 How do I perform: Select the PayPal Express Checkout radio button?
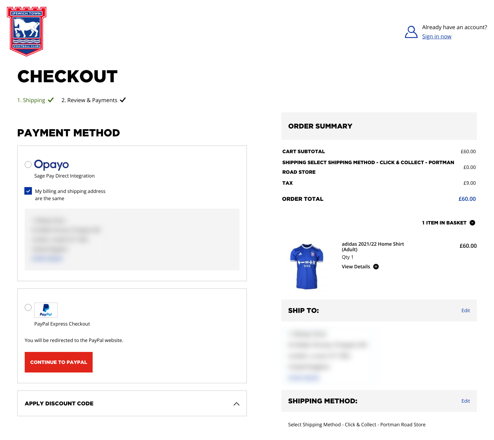[28, 307]
